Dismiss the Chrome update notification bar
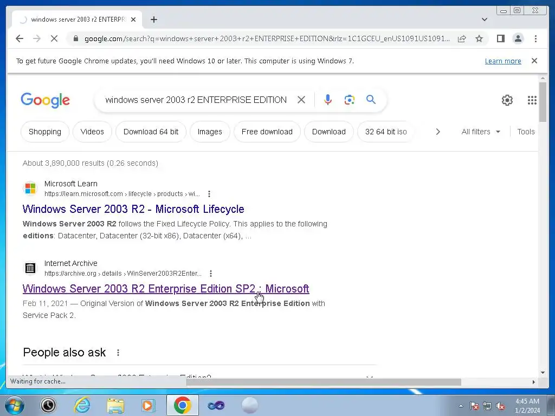This screenshot has height=416, width=555. point(534,61)
